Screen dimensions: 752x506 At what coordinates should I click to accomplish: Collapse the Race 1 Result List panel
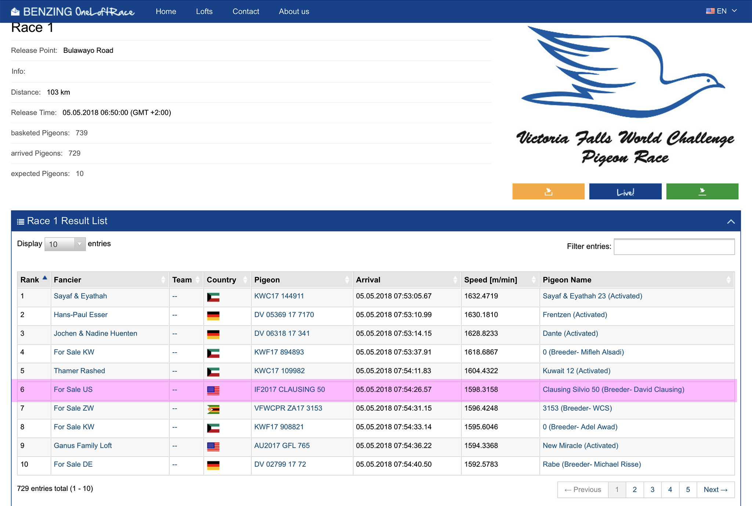coord(731,221)
